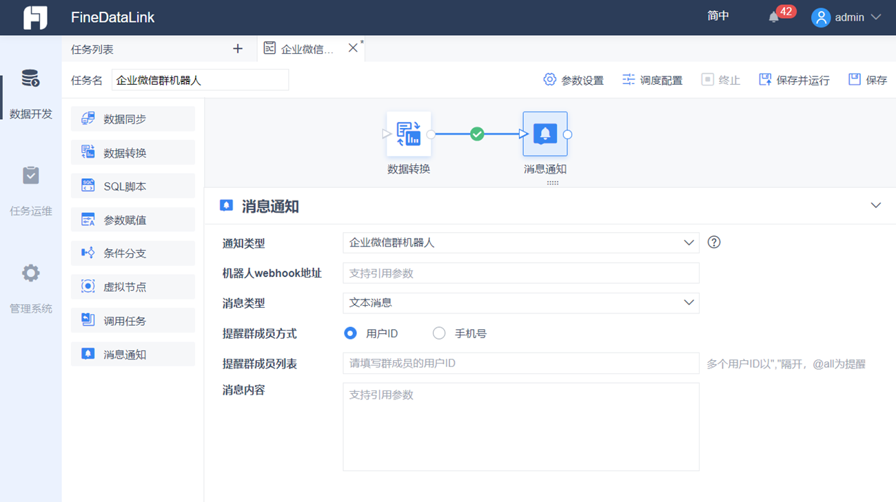Click the FineDataLink title text

pyautogui.click(x=112, y=17)
